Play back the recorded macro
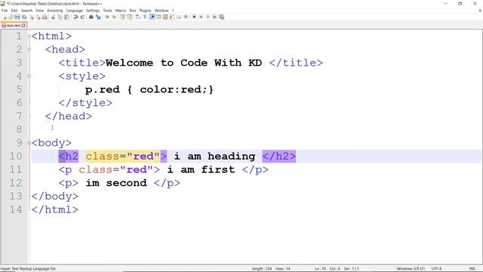Screen dimensions: 483x272 (208, 17)
